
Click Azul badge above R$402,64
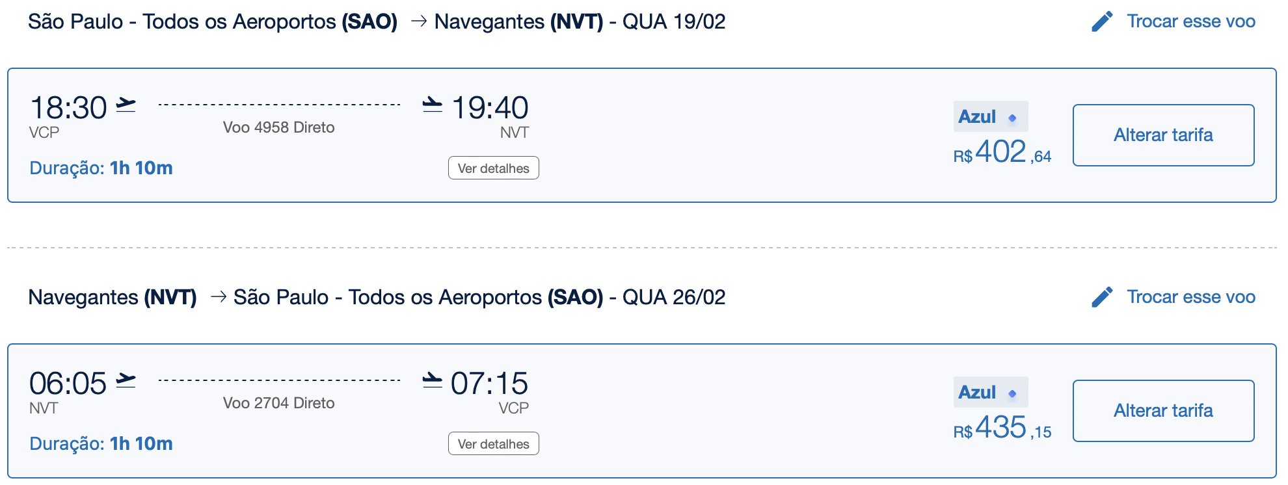coord(991,117)
